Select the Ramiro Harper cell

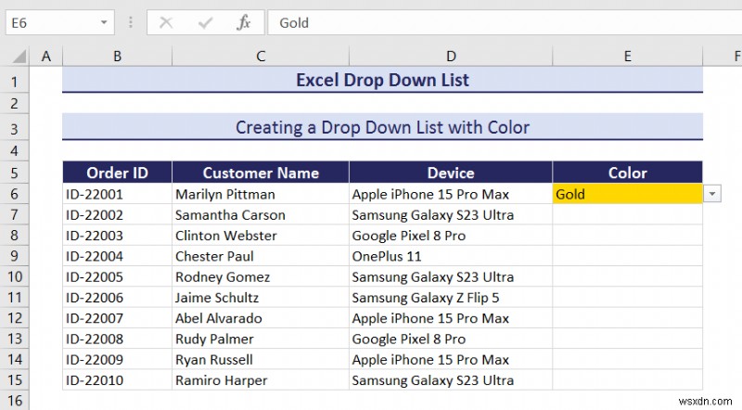[x=261, y=380]
